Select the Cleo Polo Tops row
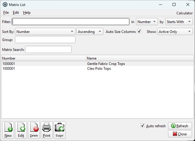 [x=98, y=69]
